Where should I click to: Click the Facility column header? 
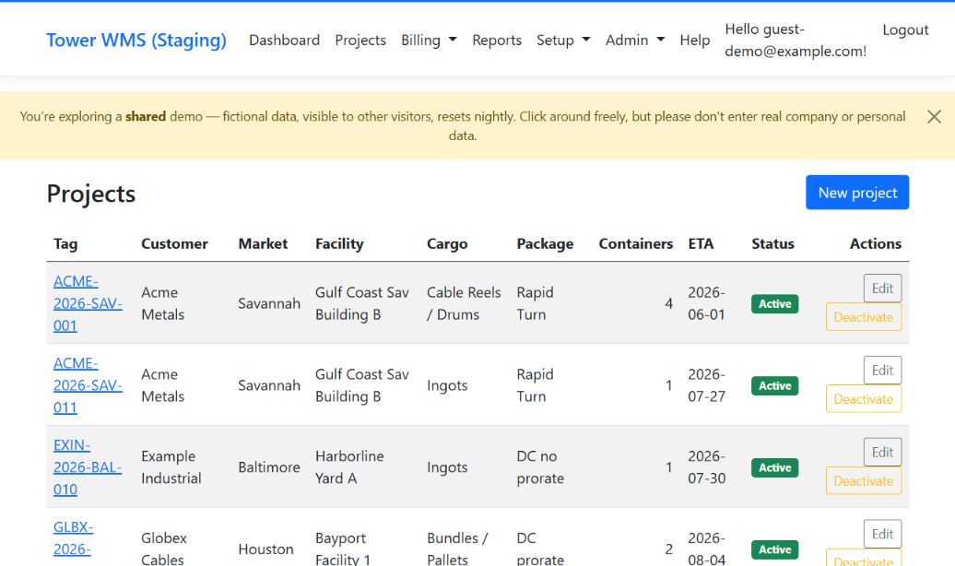339,243
